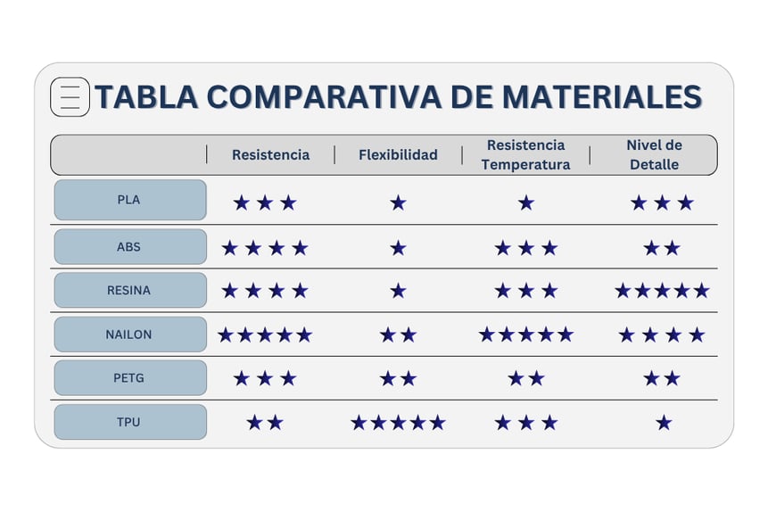This screenshot has height=512, width=768.
Task: Select the Resistencia Temperatura column header
Action: tap(525, 155)
